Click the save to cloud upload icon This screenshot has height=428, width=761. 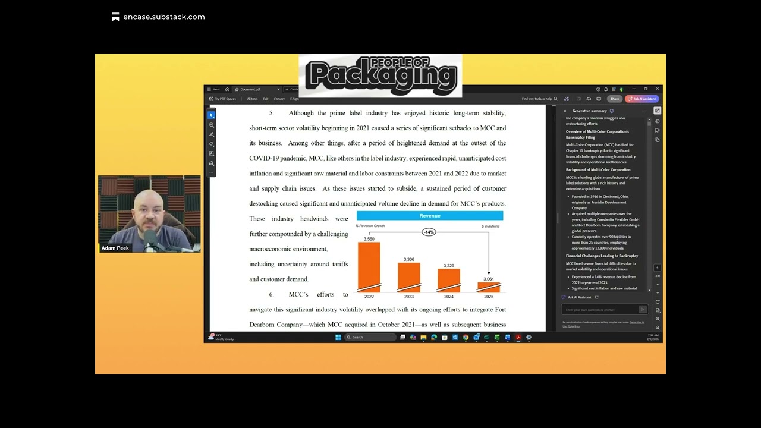click(589, 99)
